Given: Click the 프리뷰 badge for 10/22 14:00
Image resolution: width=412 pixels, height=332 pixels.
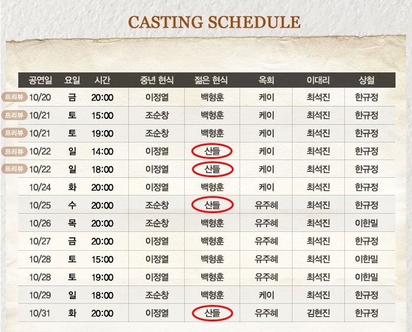Looking at the screenshot, I should point(14,151).
